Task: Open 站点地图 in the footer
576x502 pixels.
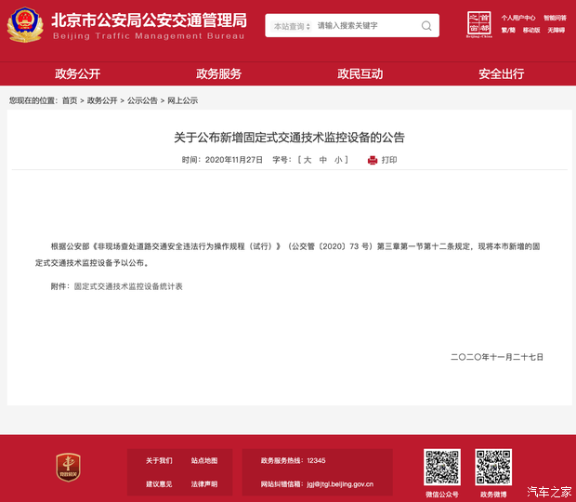Action: (x=204, y=461)
